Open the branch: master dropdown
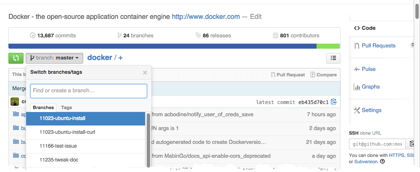420x172 pixels. (55, 58)
